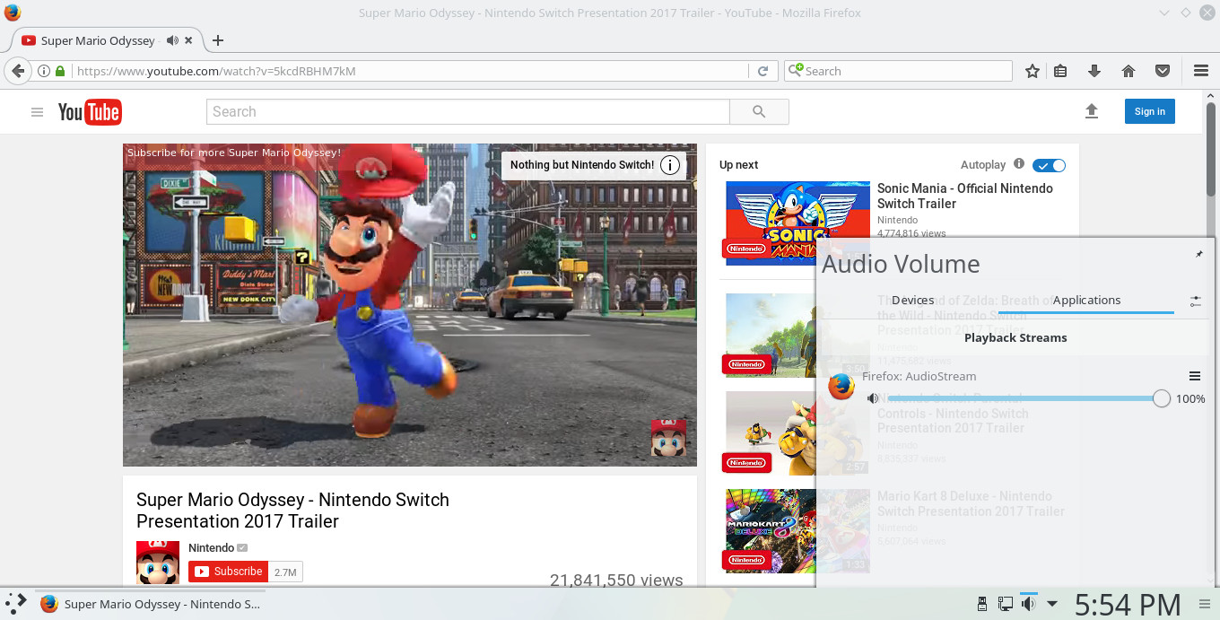Click the YouTube search magnifier button
This screenshot has width=1220, height=620.
click(x=759, y=111)
